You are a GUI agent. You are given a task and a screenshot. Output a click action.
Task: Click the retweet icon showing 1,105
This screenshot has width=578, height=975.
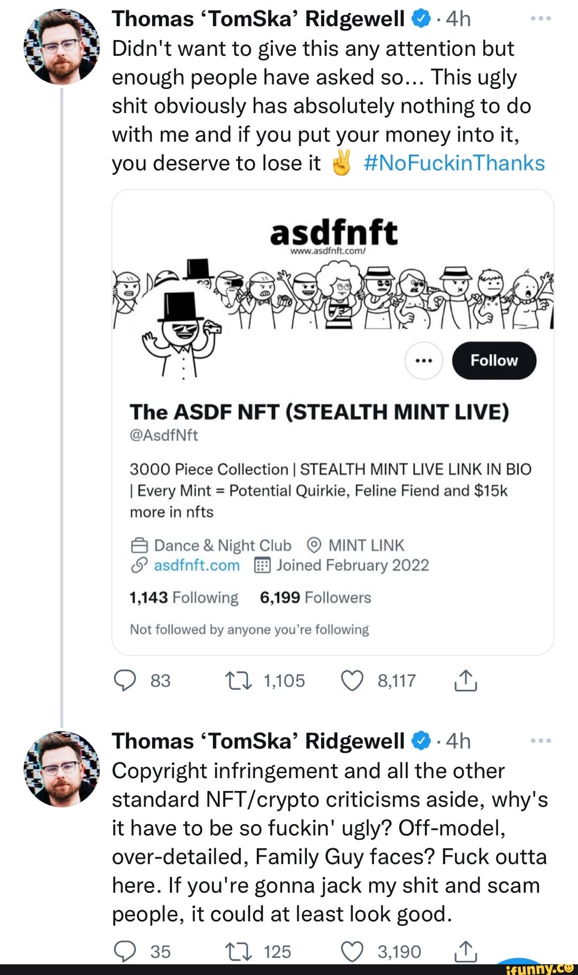239,681
